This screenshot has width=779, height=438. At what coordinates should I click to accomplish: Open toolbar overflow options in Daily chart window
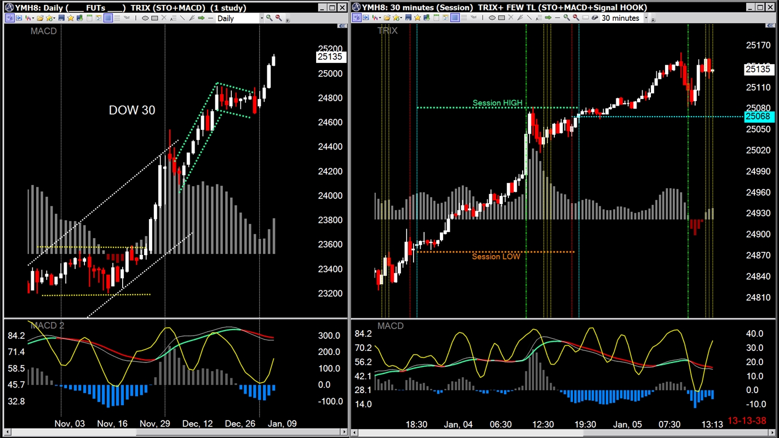click(x=288, y=19)
